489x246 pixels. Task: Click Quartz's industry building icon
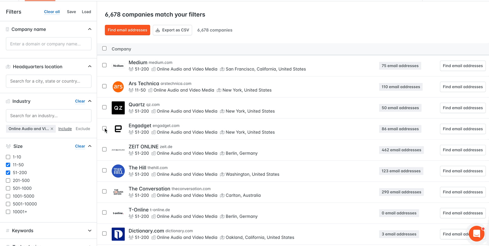pyautogui.click(x=153, y=111)
